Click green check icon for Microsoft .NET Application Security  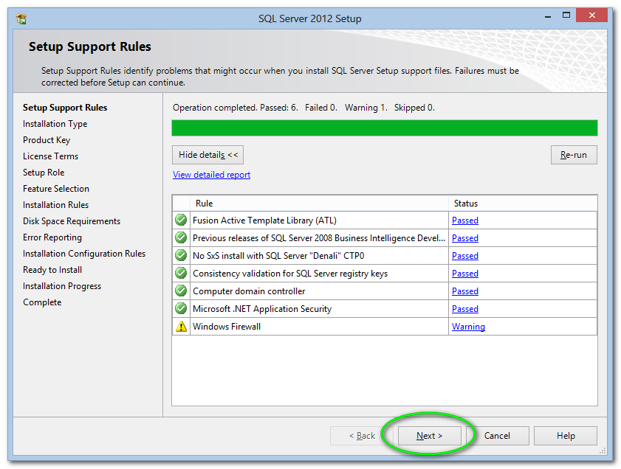click(181, 308)
